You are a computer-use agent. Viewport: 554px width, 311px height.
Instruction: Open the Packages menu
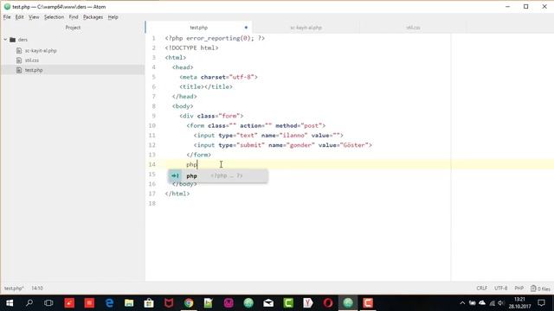(93, 17)
